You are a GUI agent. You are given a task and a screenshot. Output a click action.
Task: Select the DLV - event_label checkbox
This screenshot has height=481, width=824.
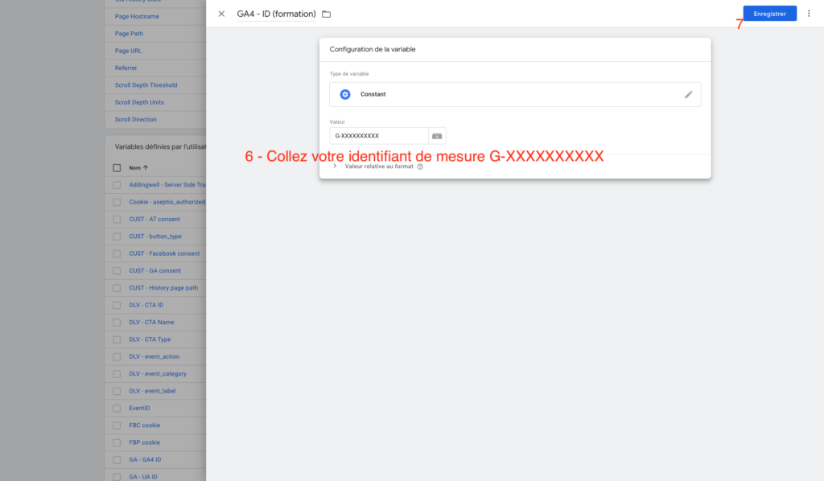117,391
